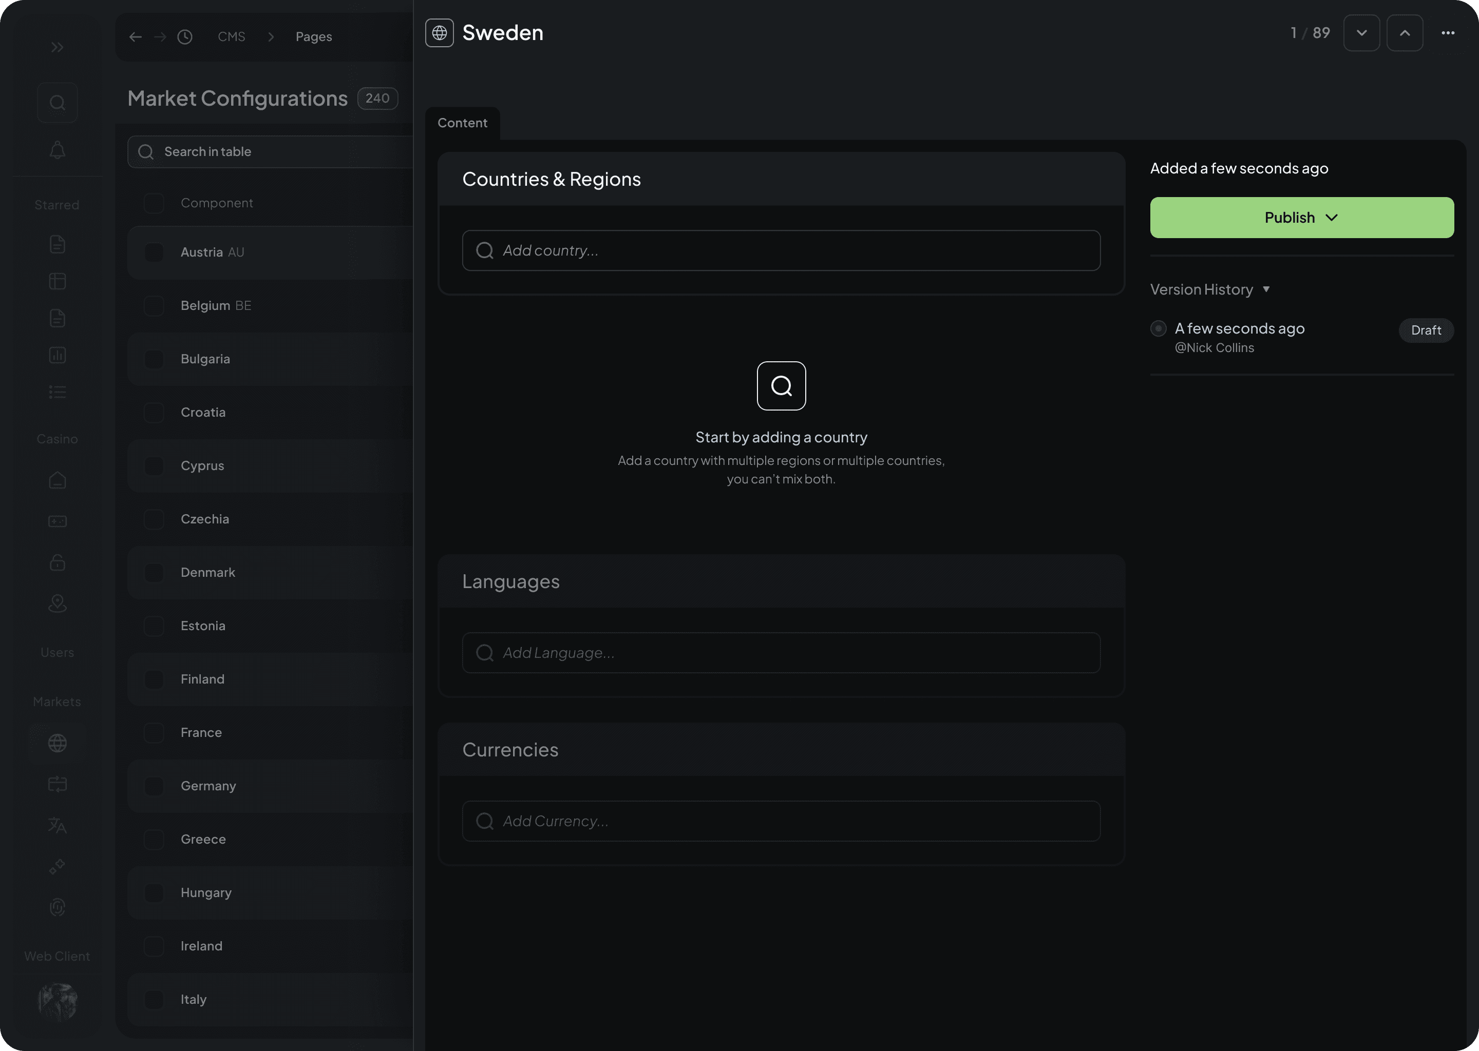The height and width of the screenshot is (1051, 1479).
Task: Click the Add country search field
Action: pyautogui.click(x=781, y=250)
